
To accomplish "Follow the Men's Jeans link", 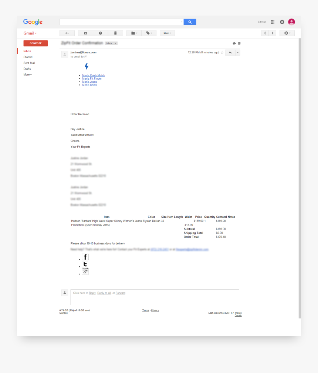I will pos(89,81).
